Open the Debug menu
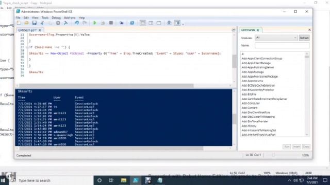Image resolution: width=330 pixels, height=185 pixels. pyautogui.click(x=56, y=18)
